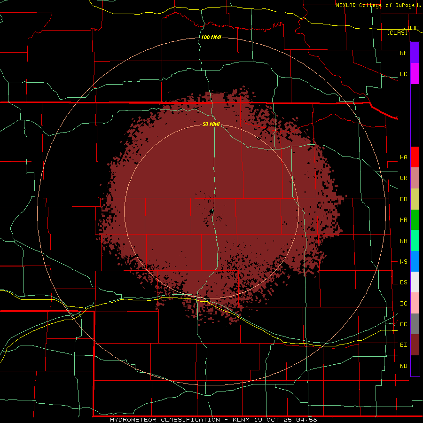Click the RA light green swatch

[415, 241]
